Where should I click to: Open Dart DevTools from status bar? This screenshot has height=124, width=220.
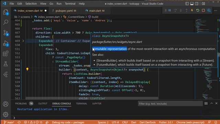point(147,122)
